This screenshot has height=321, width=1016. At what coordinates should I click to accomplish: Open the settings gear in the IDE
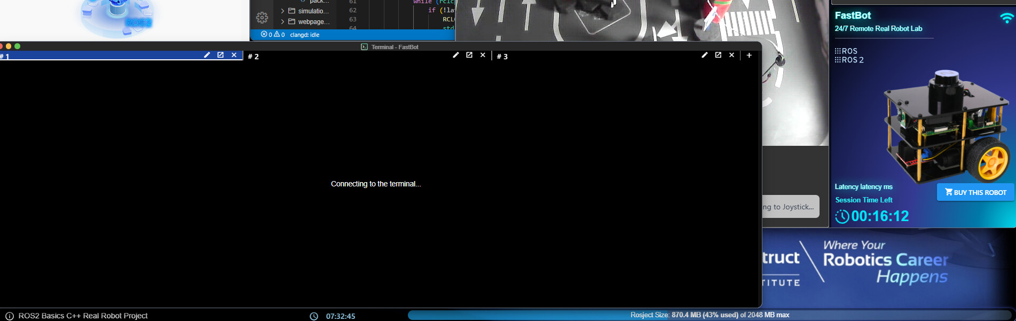pos(262,18)
